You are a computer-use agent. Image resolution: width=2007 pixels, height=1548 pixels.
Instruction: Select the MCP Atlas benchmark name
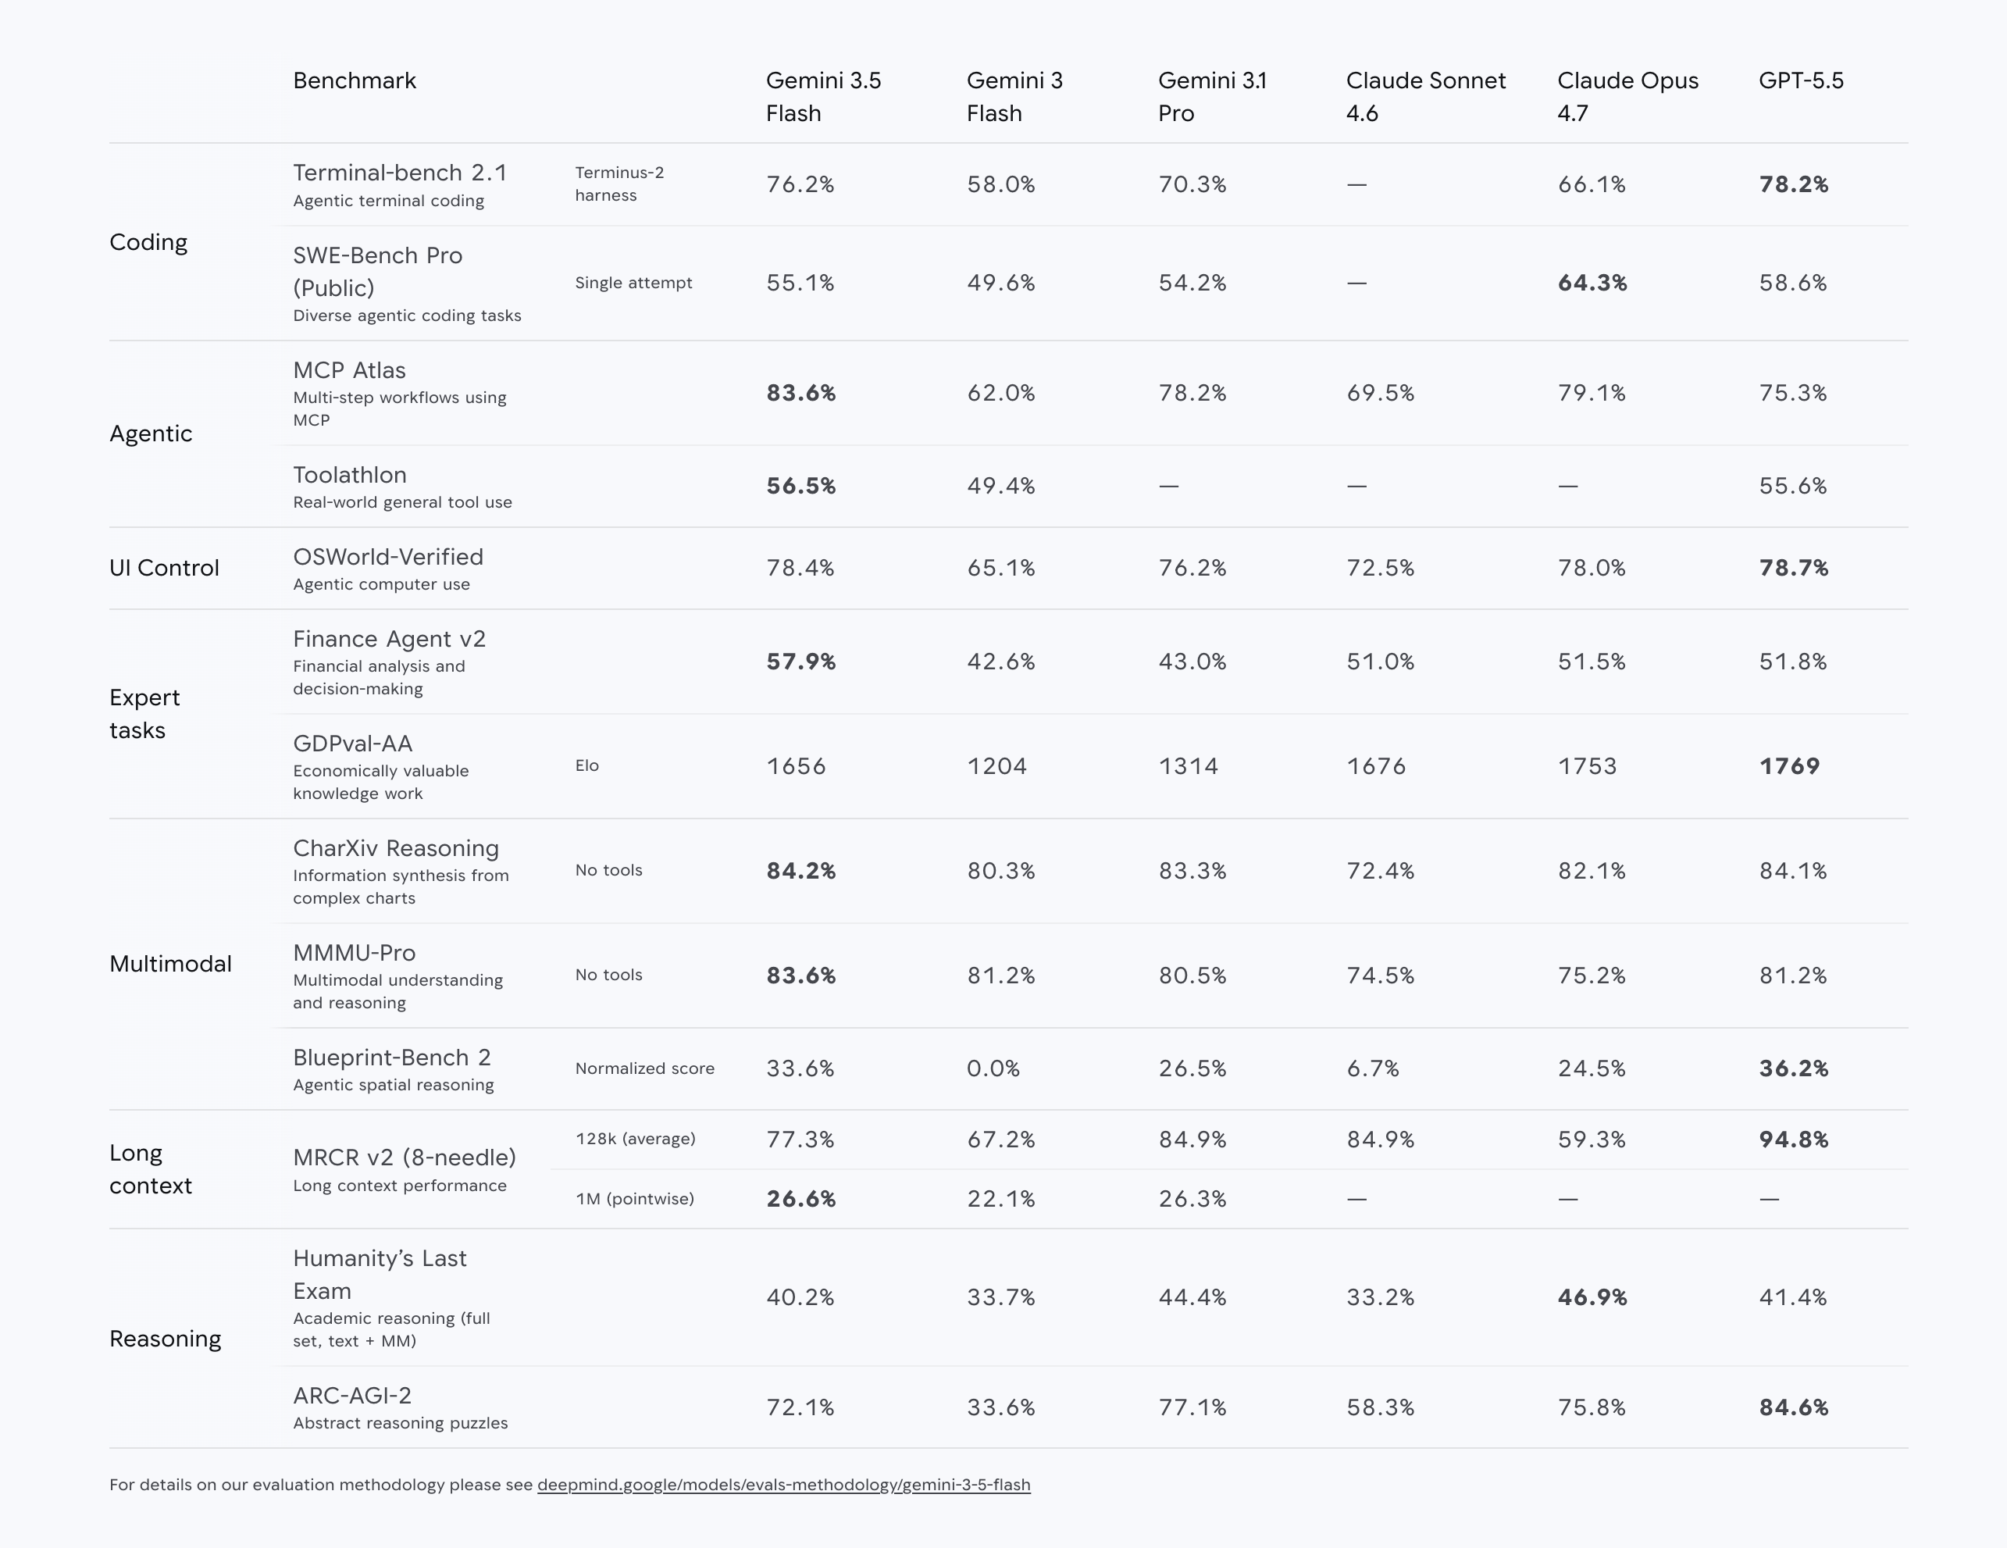(x=349, y=370)
